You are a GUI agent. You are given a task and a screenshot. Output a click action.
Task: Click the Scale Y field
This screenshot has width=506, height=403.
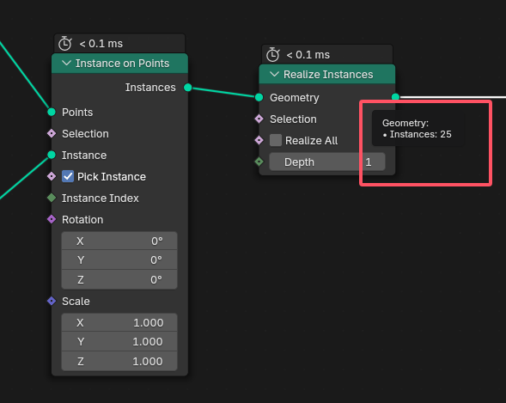tap(119, 342)
